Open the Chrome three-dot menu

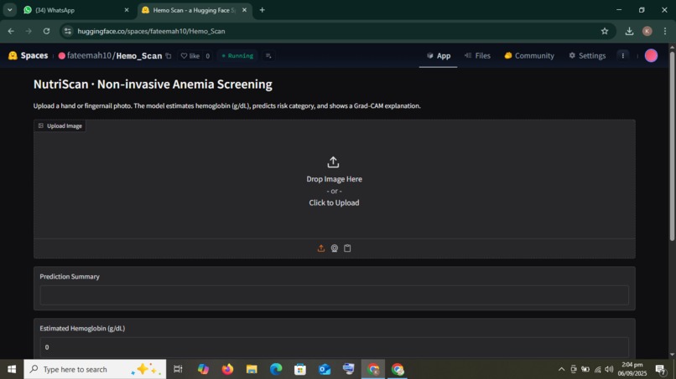pos(665,31)
